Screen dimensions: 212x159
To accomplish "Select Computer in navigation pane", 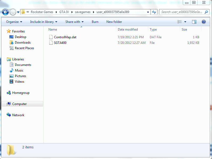I will pyautogui.click(x=22, y=104).
